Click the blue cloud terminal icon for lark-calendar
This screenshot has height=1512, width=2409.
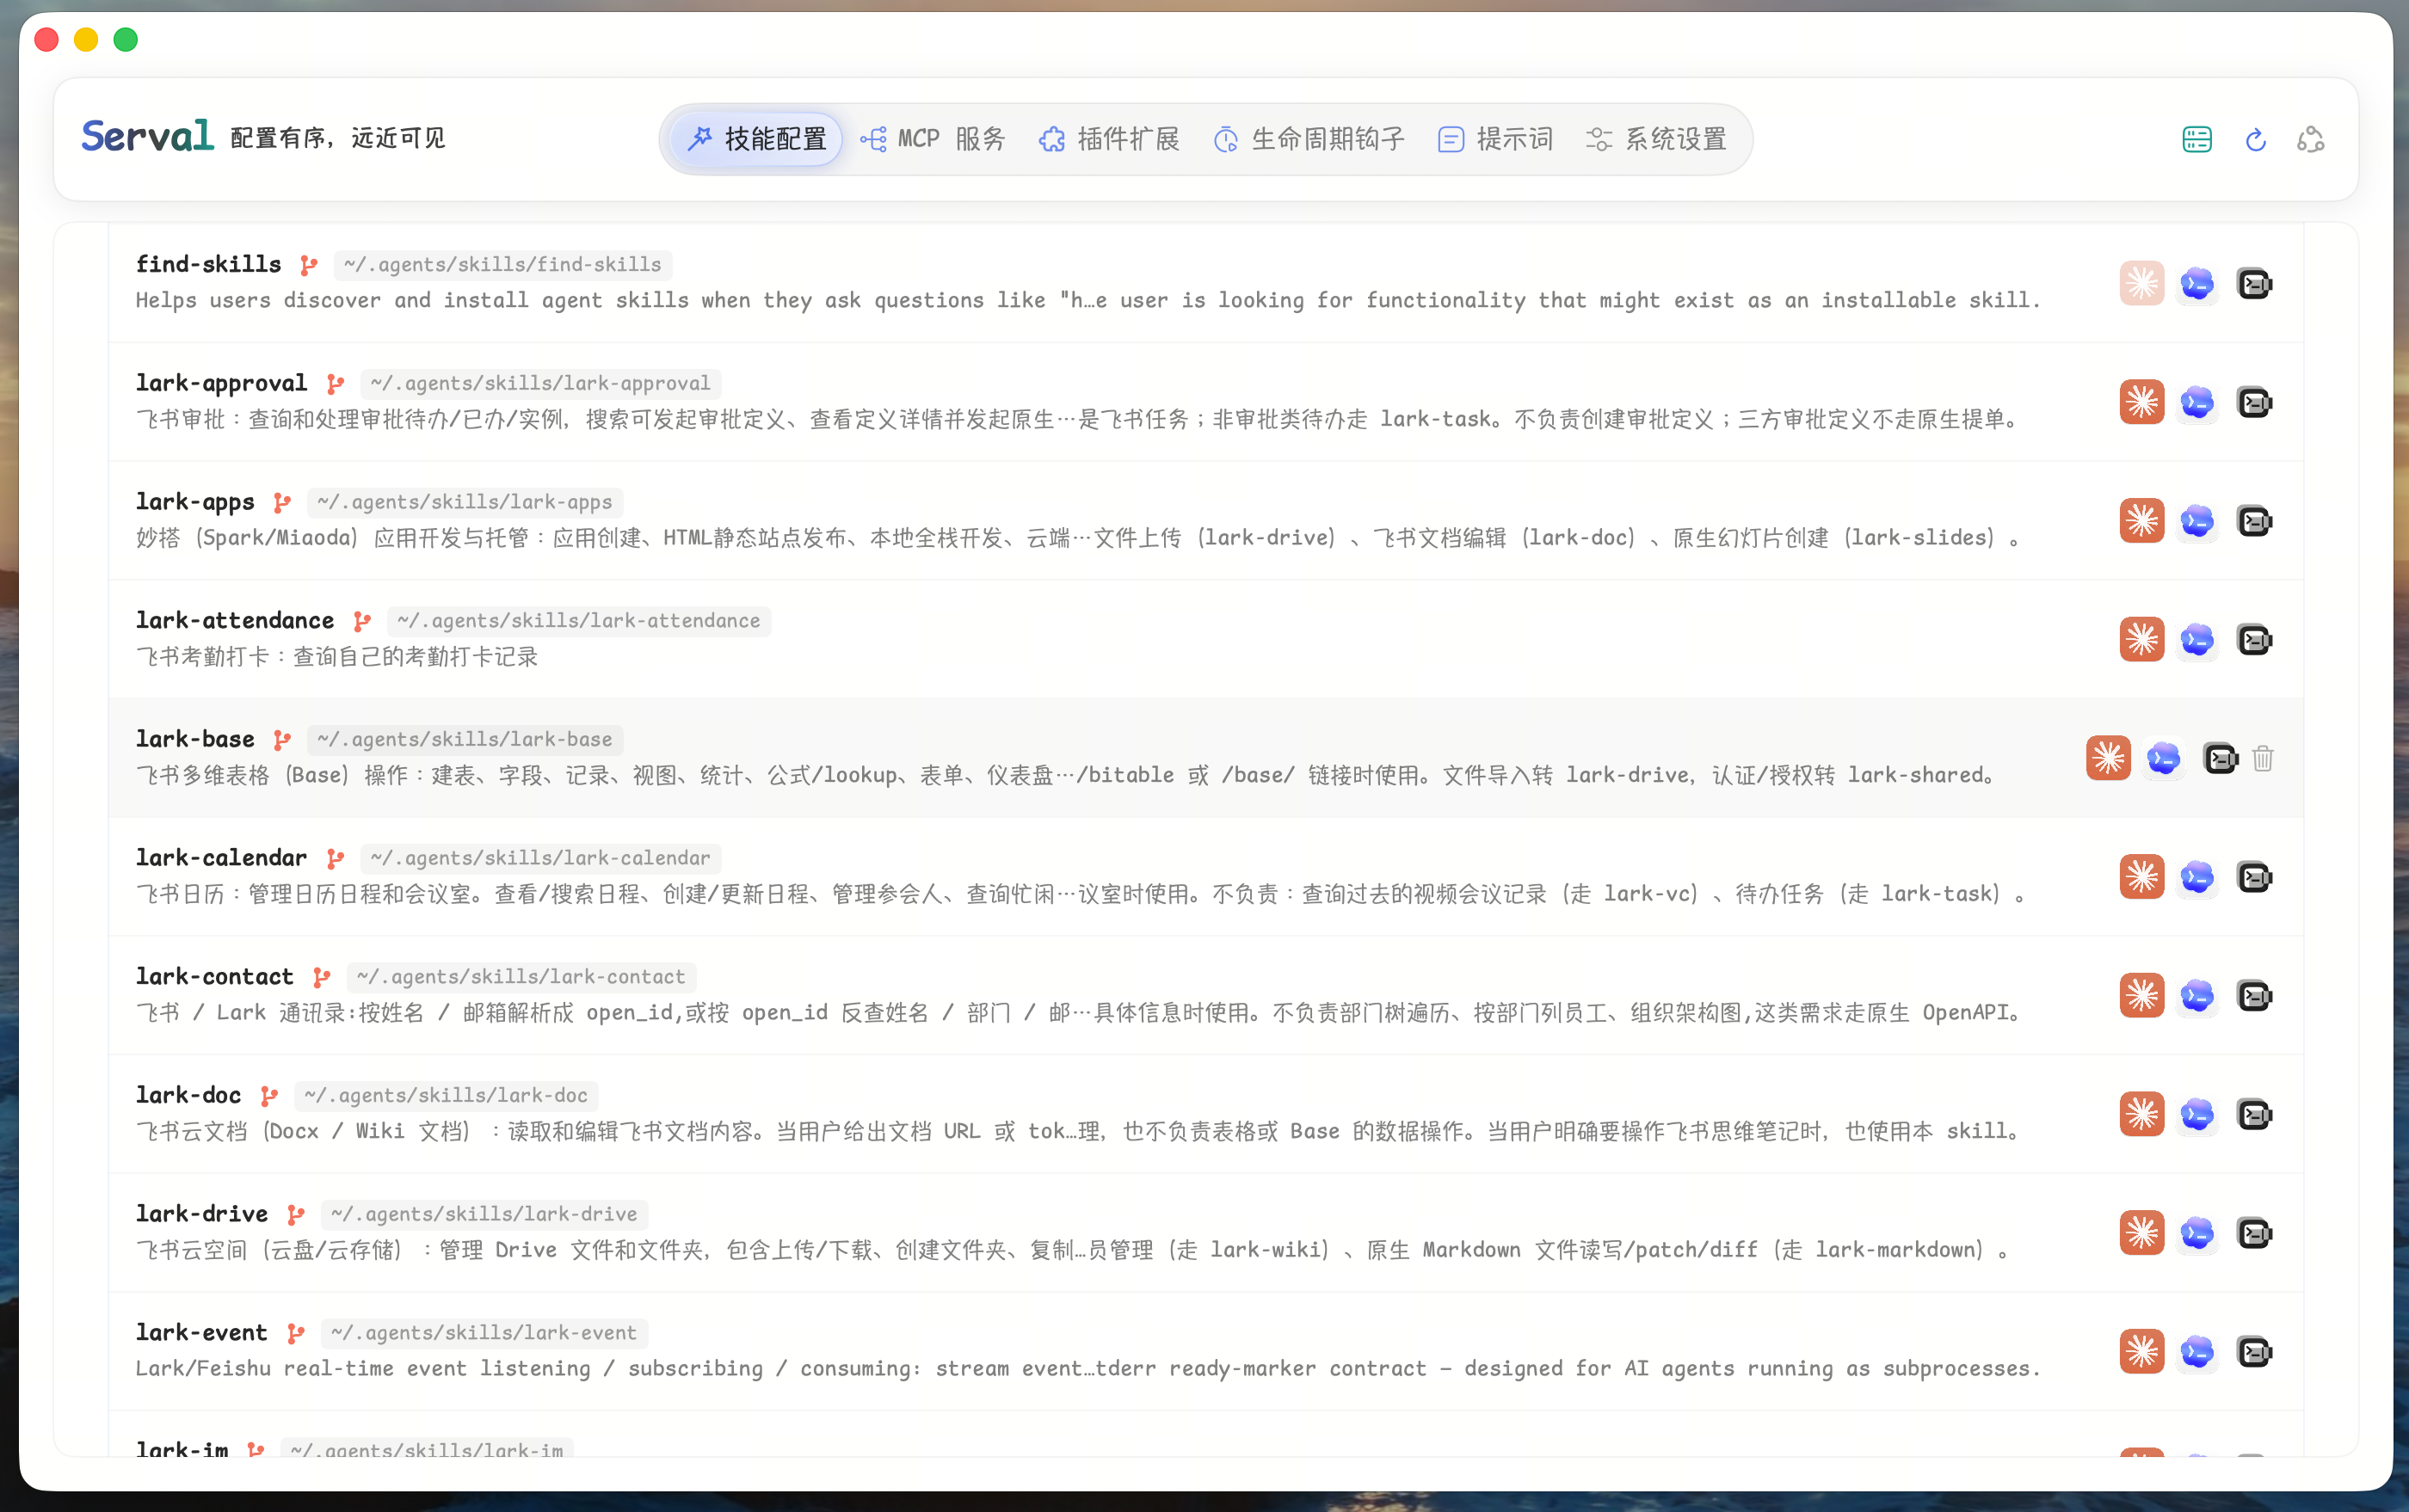pos(2198,877)
